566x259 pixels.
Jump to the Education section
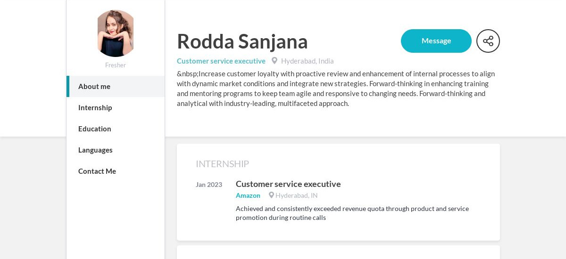tap(95, 129)
